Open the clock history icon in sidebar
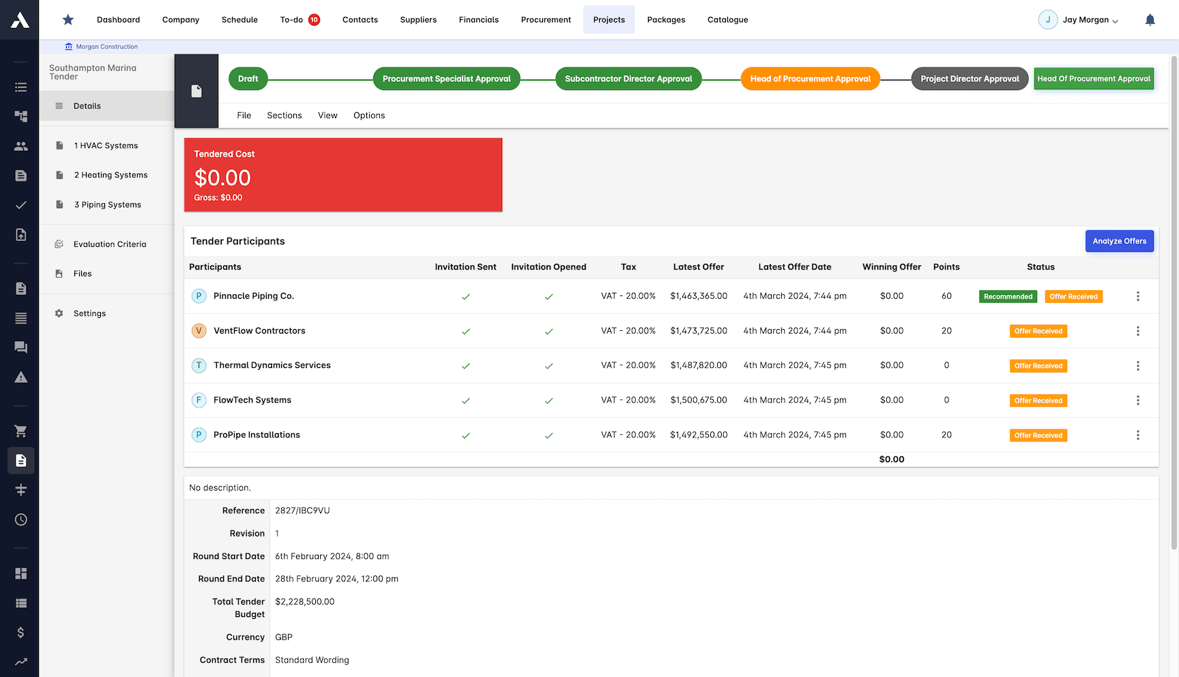This screenshot has height=677, width=1179. click(x=20, y=519)
